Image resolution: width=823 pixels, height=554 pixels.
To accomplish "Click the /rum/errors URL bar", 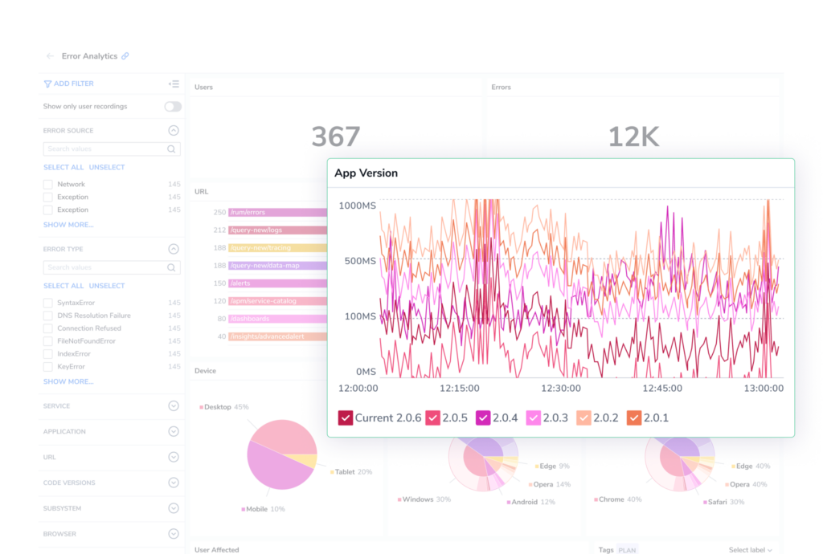I will pos(277,212).
